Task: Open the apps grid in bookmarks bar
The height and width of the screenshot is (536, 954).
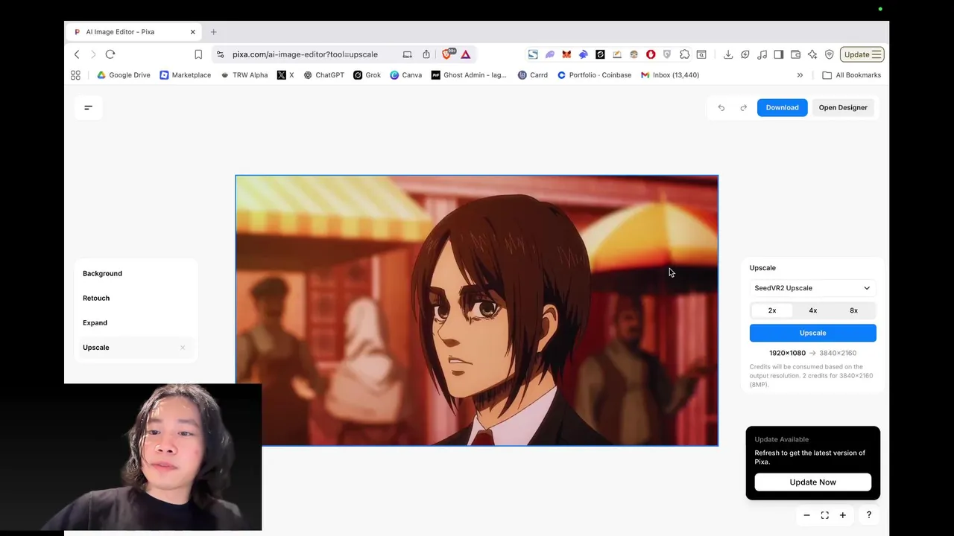Action: click(x=75, y=75)
